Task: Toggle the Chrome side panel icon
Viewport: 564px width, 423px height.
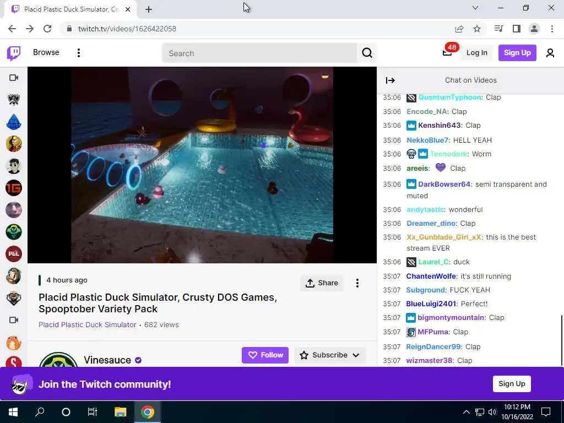Action: click(x=517, y=29)
